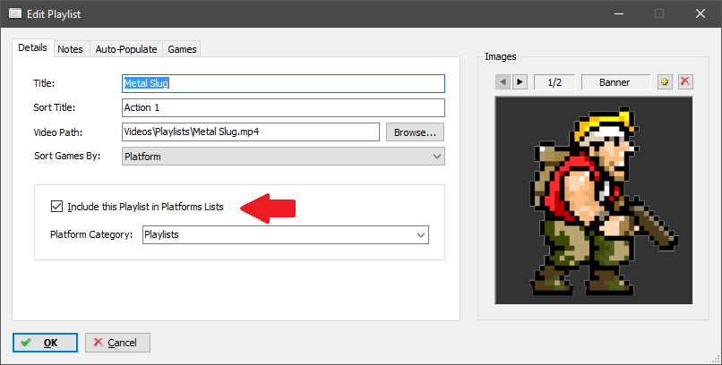Show the next playlist image
Image resolution: width=722 pixels, height=365 pixels.
520,82
